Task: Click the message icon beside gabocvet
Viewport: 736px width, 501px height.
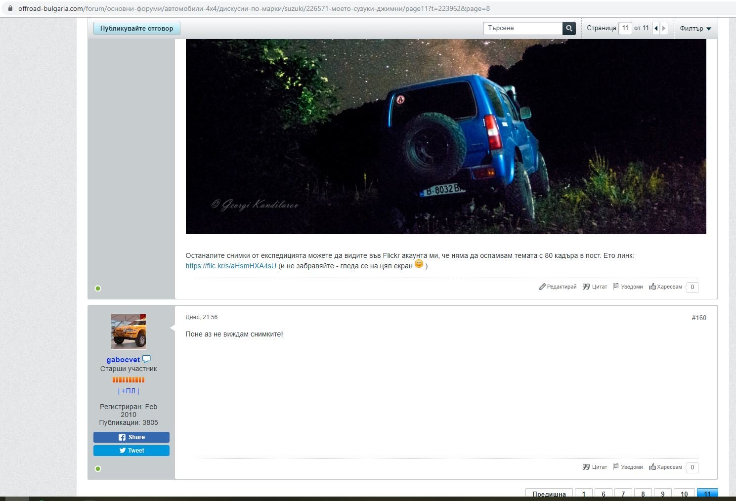Action: [146, 359]
